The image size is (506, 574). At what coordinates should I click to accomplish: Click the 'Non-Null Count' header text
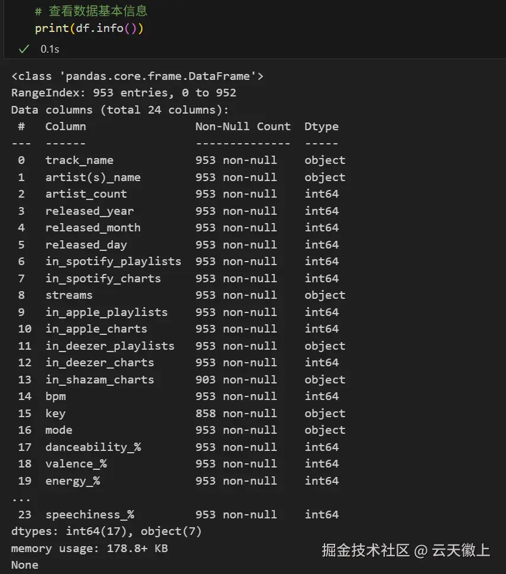pos(243,127)
